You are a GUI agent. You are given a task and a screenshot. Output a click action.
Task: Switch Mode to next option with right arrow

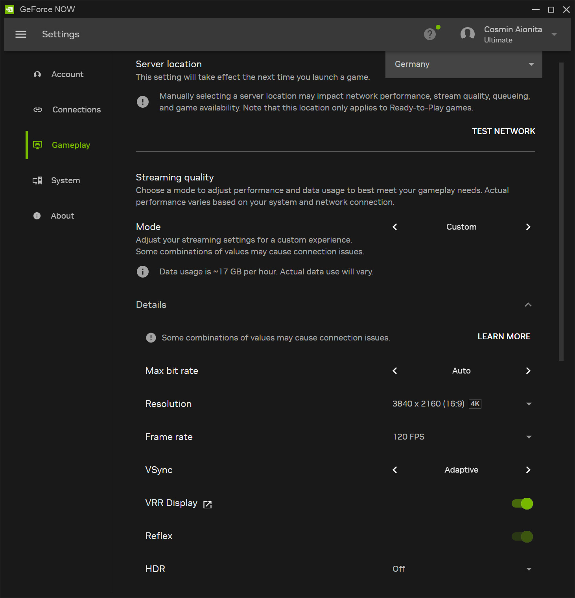528,227
